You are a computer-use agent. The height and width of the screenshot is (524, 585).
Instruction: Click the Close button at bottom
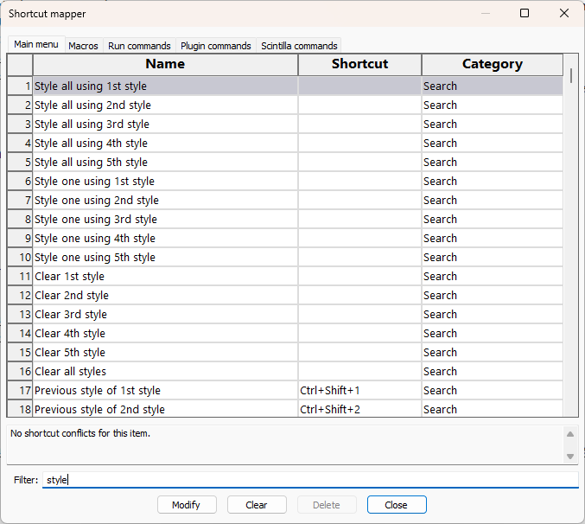(x=397, y=505)
